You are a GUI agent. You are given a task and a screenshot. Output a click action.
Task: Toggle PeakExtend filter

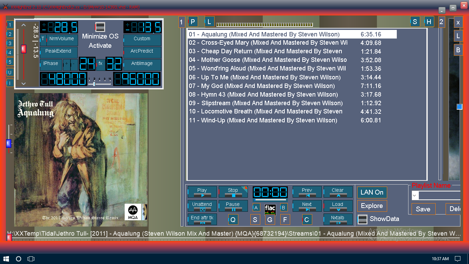point(59,53)
